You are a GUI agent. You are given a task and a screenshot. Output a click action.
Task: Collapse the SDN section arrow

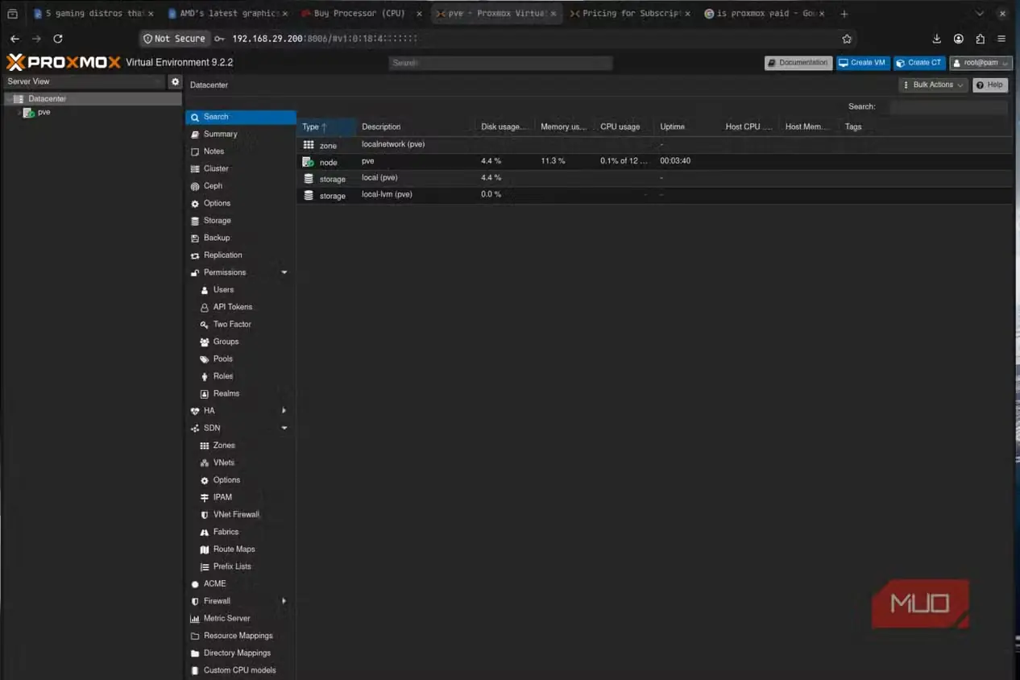284,429
